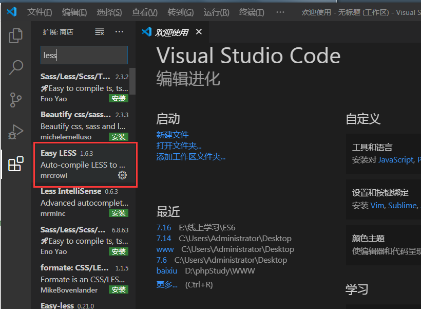421x309 pixels.
Task: Open the Search view in activity bar
Action: tap(16, 67)
